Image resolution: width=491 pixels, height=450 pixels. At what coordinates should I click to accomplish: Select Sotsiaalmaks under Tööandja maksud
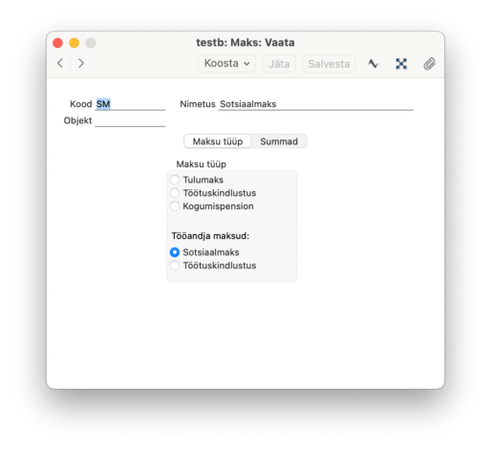point(175,252)
